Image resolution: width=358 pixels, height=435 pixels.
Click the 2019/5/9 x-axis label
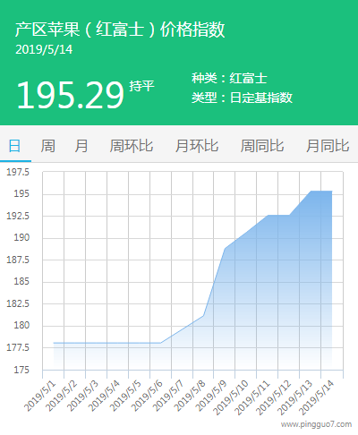coord(211,396)
